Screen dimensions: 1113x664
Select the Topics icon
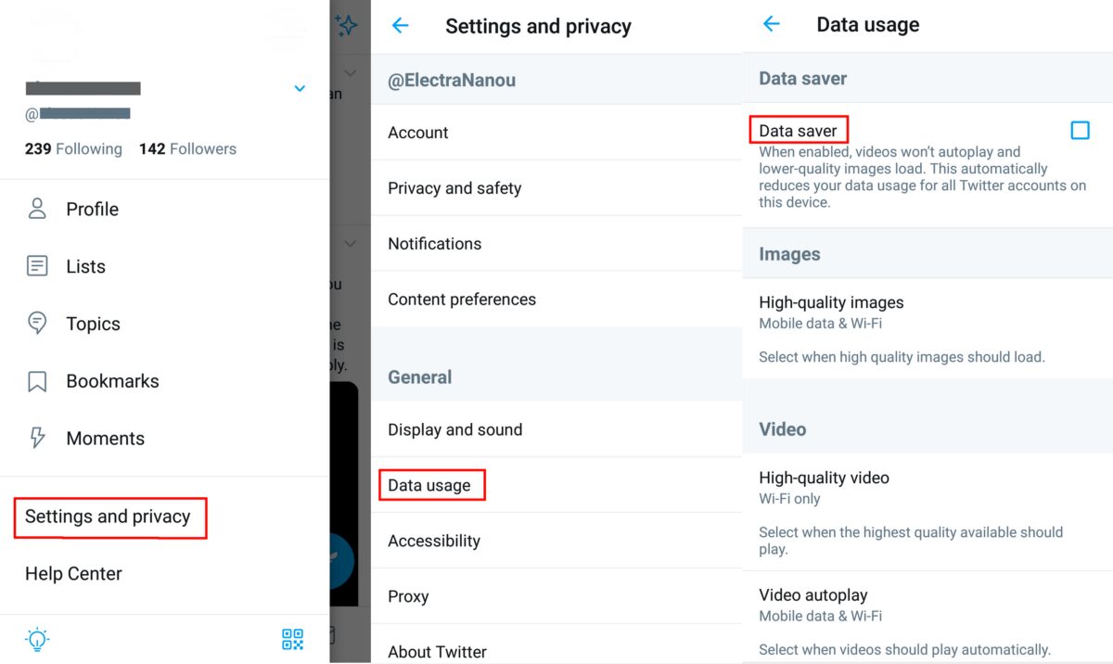coord(37,323)
